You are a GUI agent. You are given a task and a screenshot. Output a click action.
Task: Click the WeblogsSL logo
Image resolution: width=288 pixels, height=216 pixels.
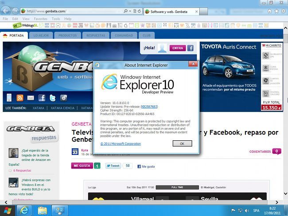point(25,25)
